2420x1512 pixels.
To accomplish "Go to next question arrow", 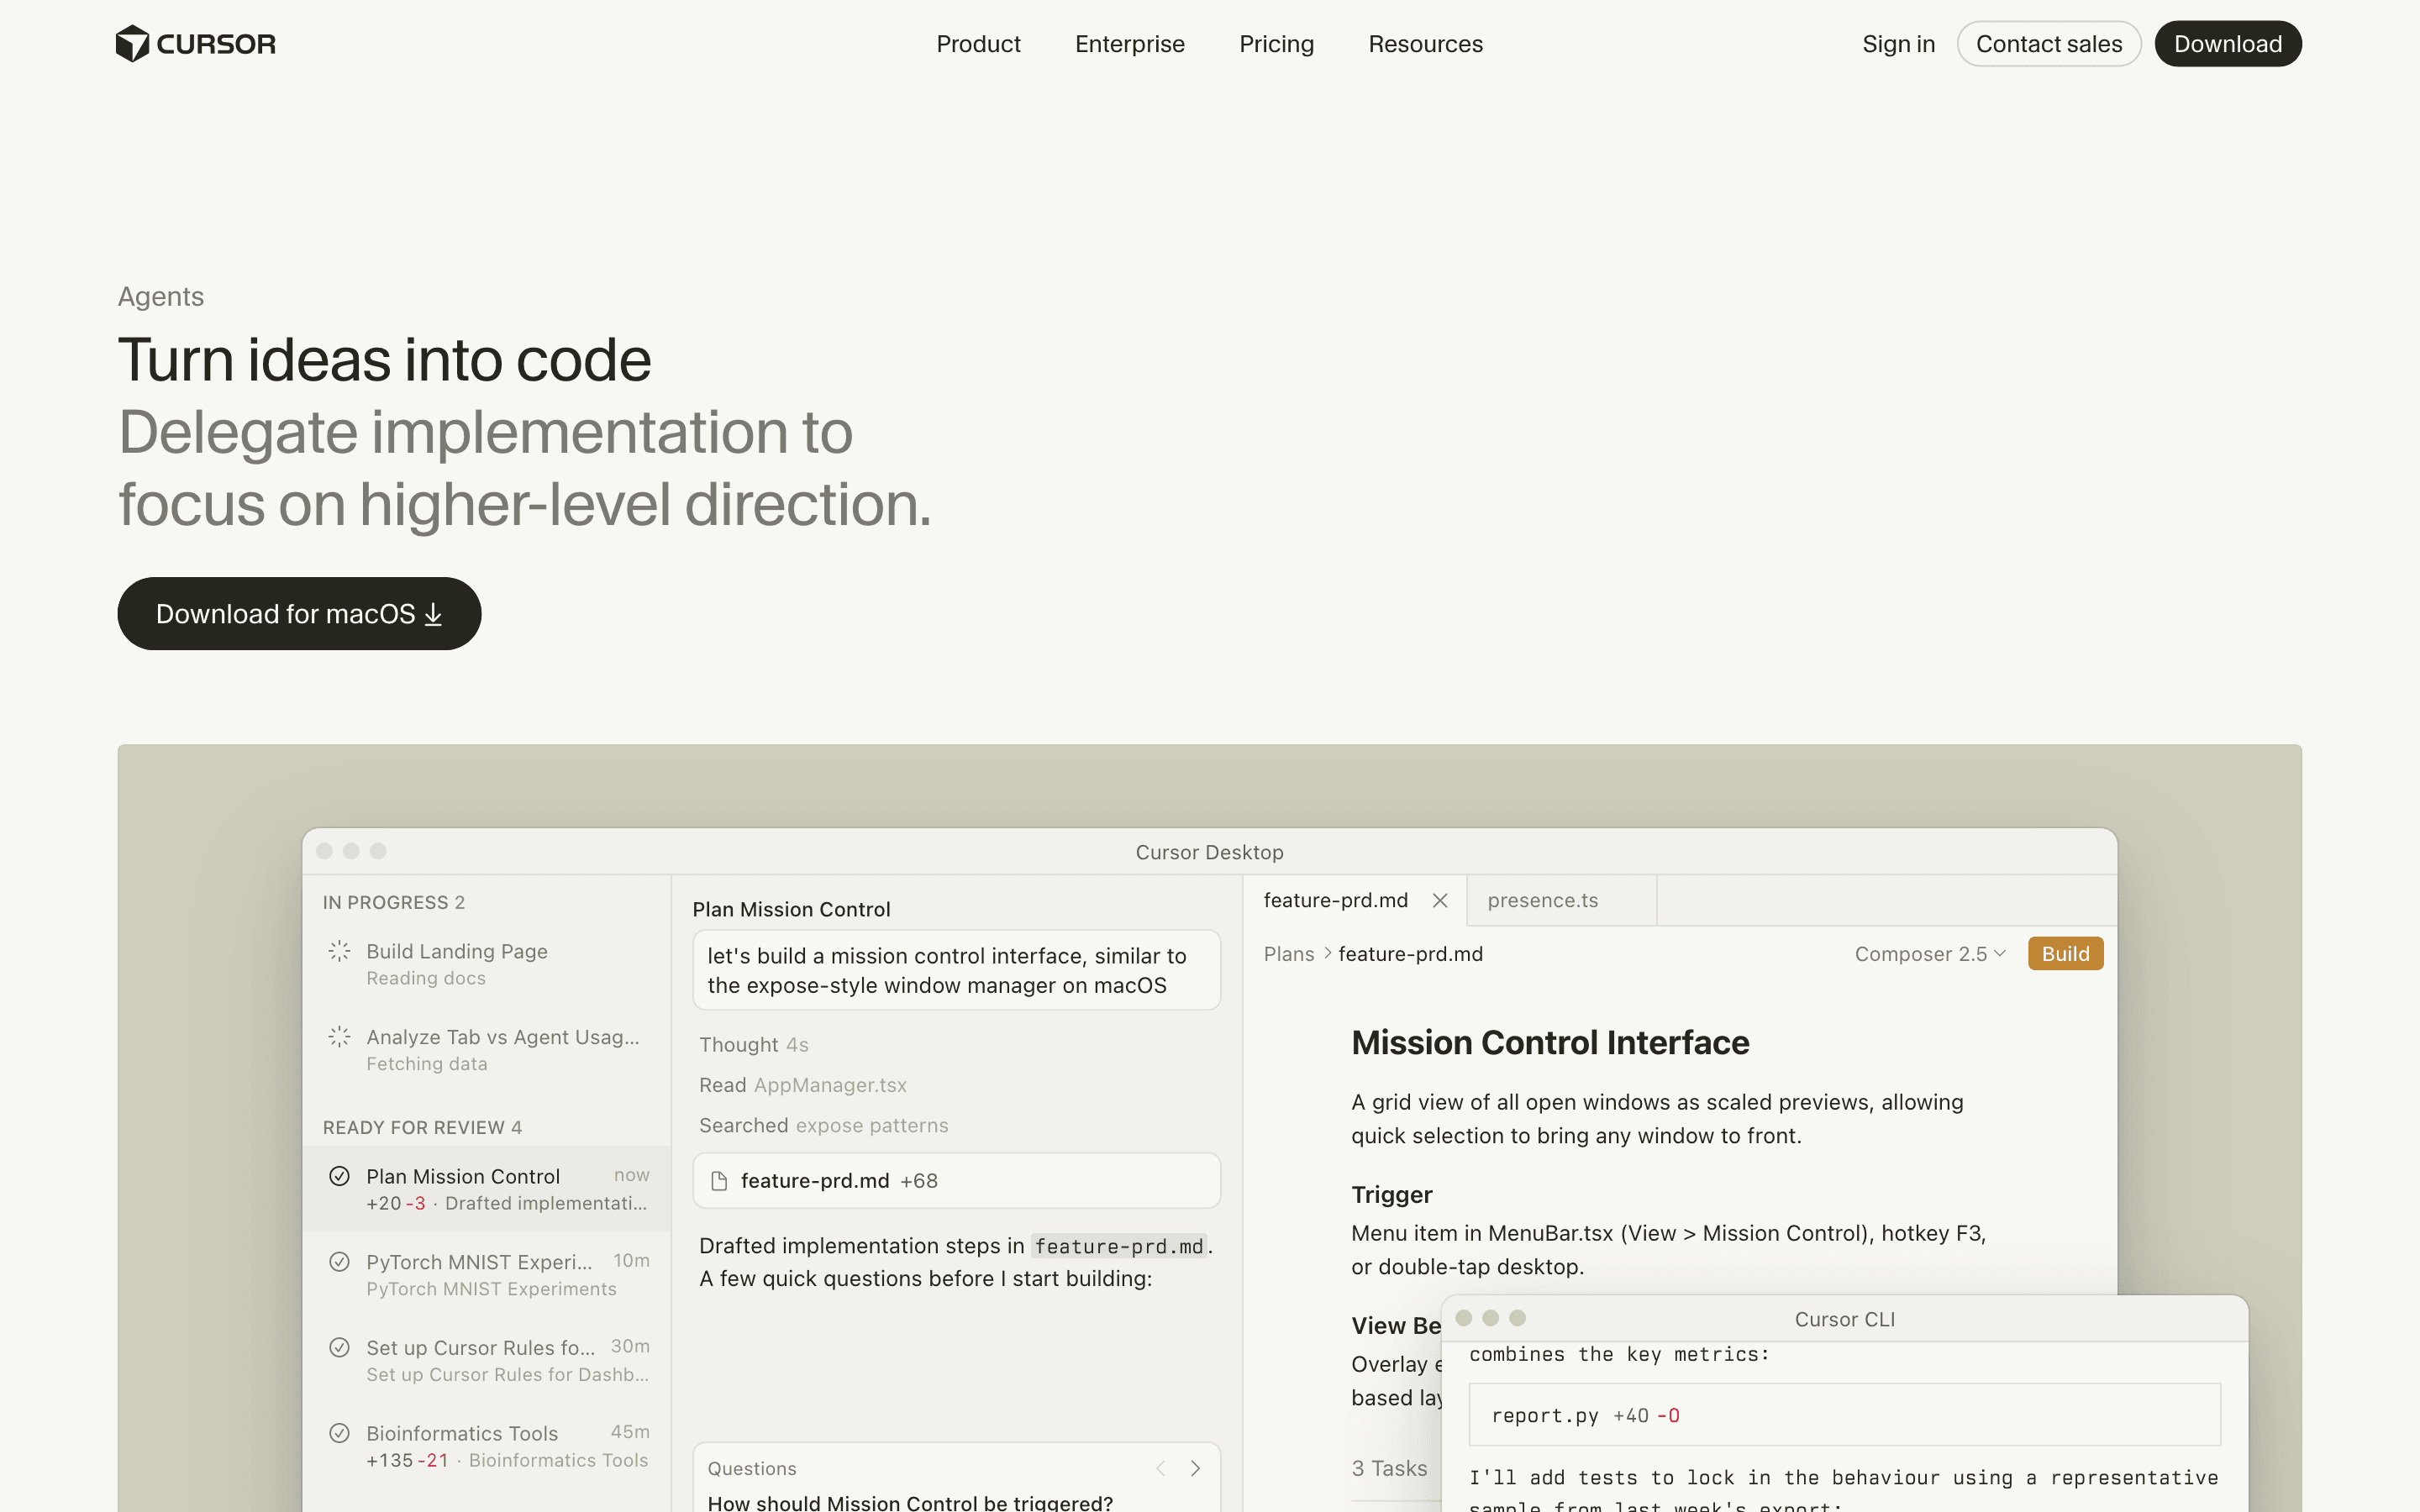I will point(1195,1468).
